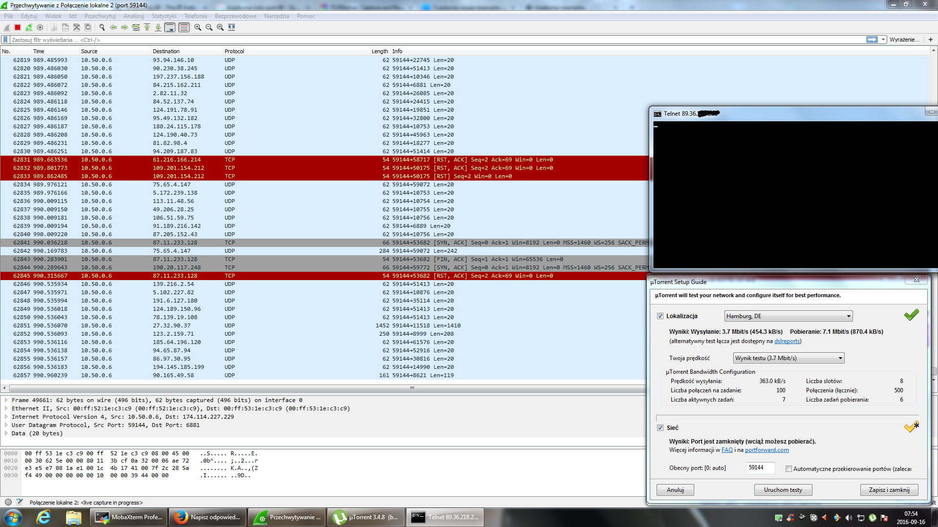Select packet 62841 SYN, ACK row
938x527 pixels.
(324, 243)
